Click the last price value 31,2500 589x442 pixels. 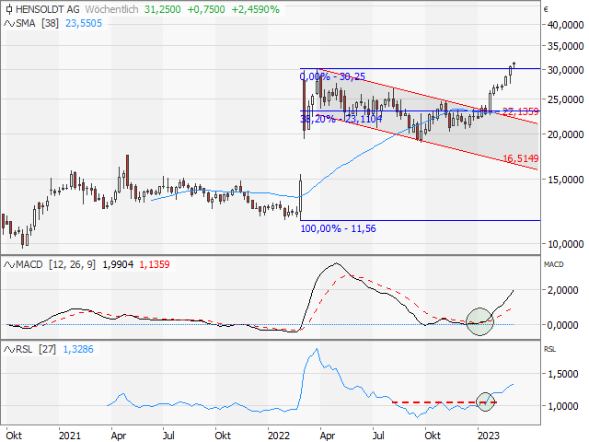162,9
